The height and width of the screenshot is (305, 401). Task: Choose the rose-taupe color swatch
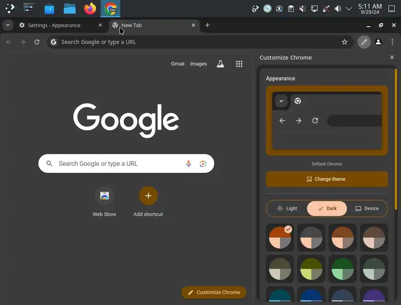pos(374,238)
